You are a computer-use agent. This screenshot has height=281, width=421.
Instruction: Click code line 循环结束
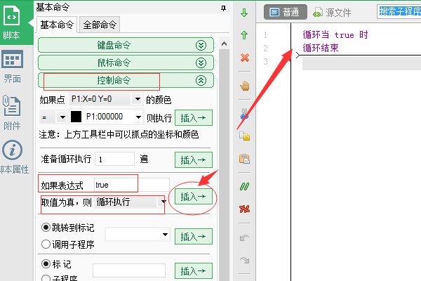pyautogui.click(x=321, y=48)
